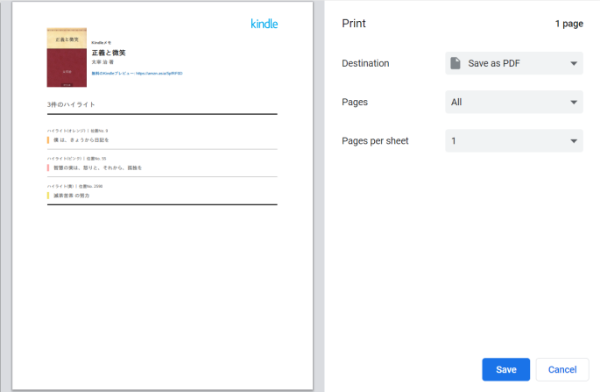600x392 pixels.
Task: Open the Destination dropdown showing Save as PDF
Action: click(x=514, y=63)
